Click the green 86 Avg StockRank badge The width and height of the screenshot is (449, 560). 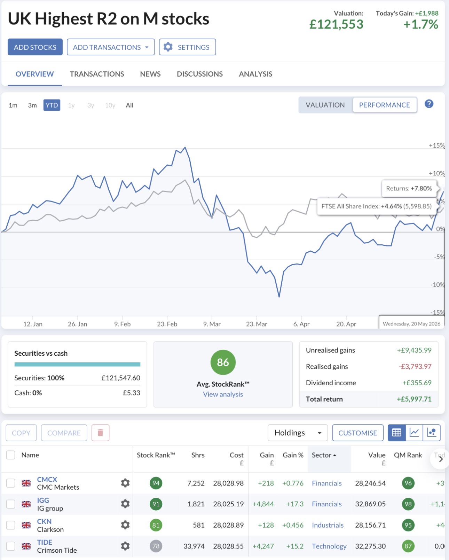coord(223,362)
